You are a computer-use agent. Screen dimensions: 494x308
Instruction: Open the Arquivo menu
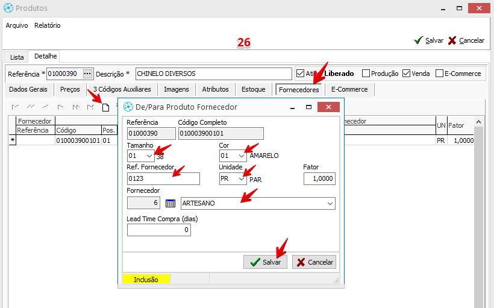tap(16, 25)
